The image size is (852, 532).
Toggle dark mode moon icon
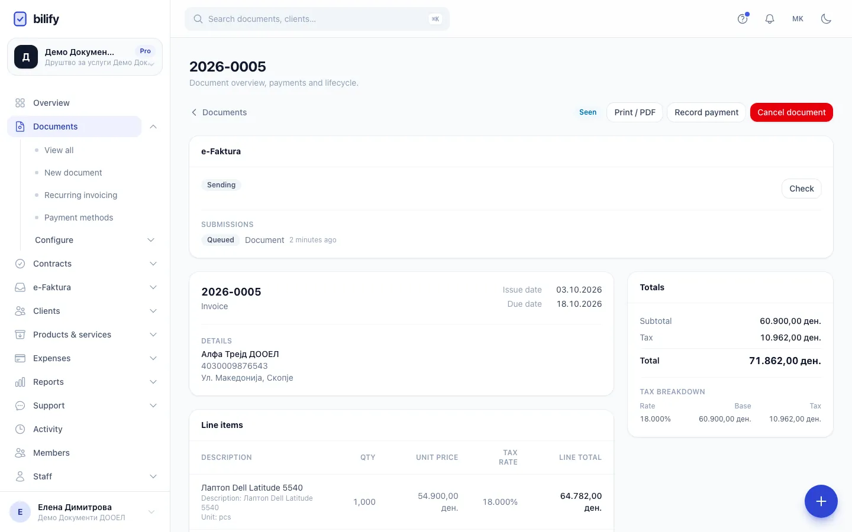point(827,19)
